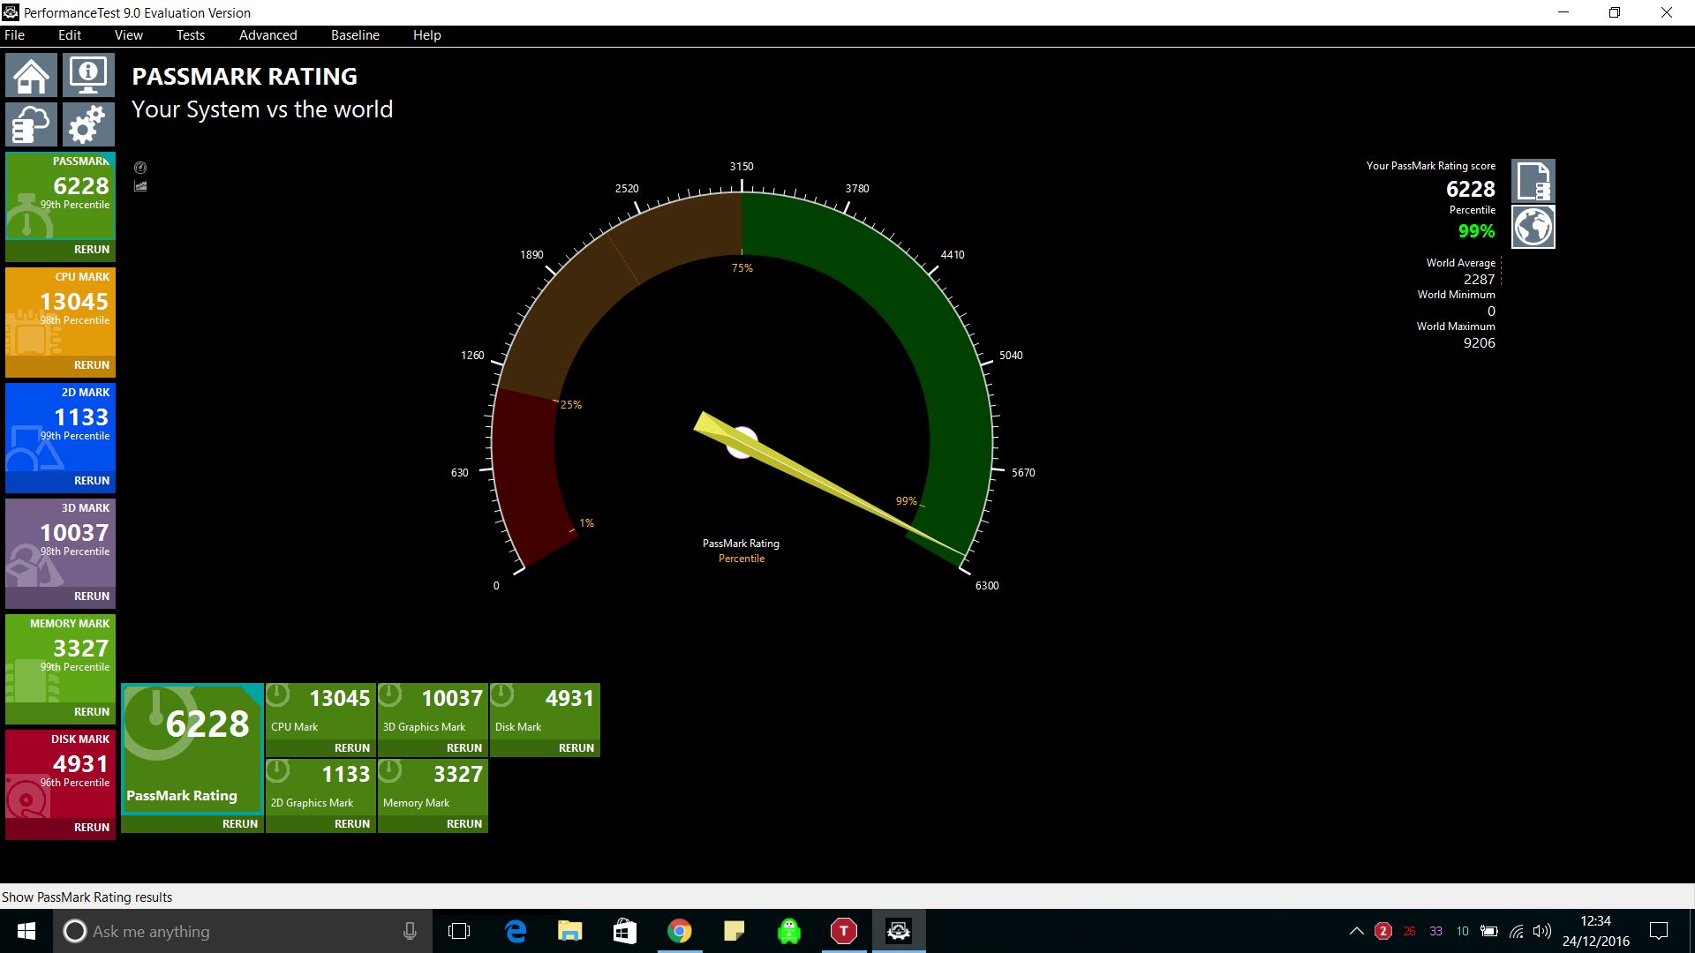Screen dimensions: 1695x953
Task: Open the score report document icon
Action: point(1533,181)
